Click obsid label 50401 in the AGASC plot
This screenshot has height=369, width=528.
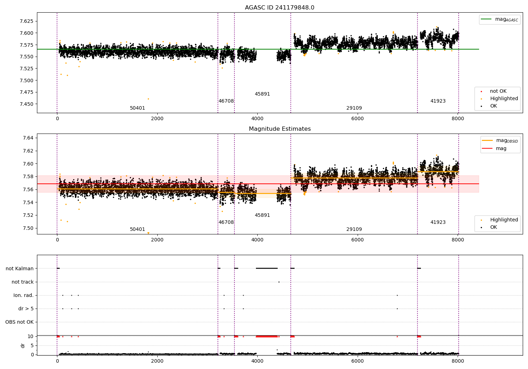coord(137,108)
